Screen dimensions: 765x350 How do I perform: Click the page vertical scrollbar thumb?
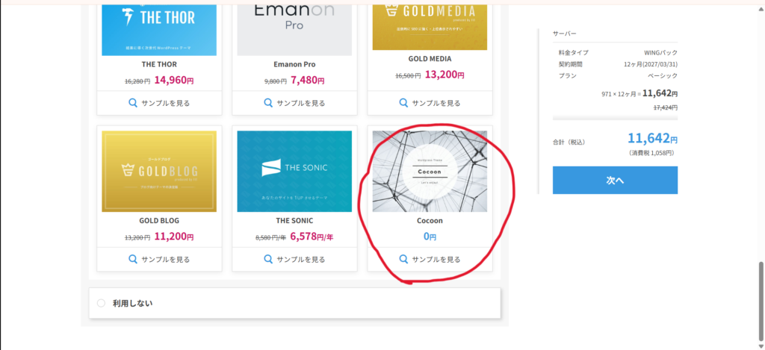click(x=761, y=299)
